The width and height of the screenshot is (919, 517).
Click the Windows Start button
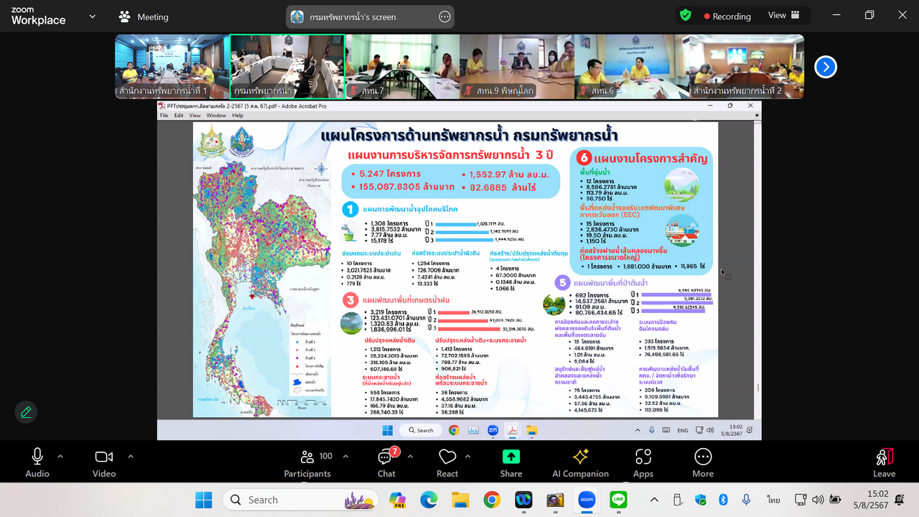pyautogui.click(x=204, y=500)
